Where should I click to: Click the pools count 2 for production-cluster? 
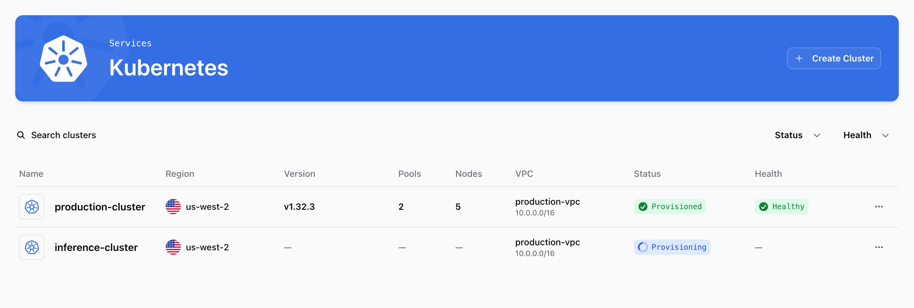[401, 207]
